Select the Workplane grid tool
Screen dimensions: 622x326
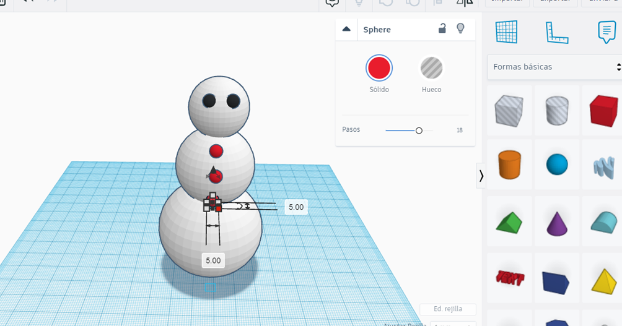(507, 32)
